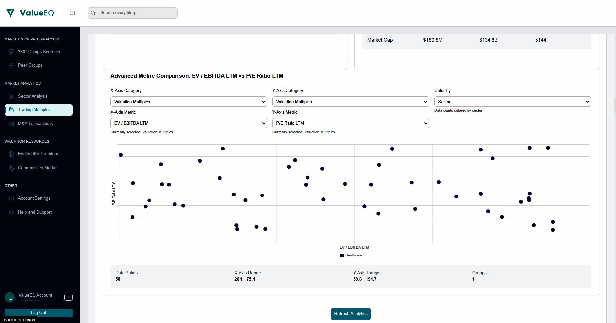Viewport: 616px width, 323px height.
Task: Click the Peer Groups sidebar icon
Action: pos(11,65)
